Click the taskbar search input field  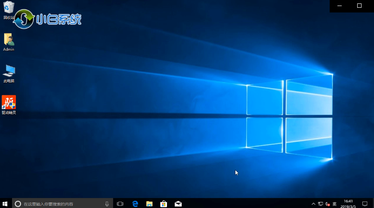pyautogui.click(x=60, y=204)
